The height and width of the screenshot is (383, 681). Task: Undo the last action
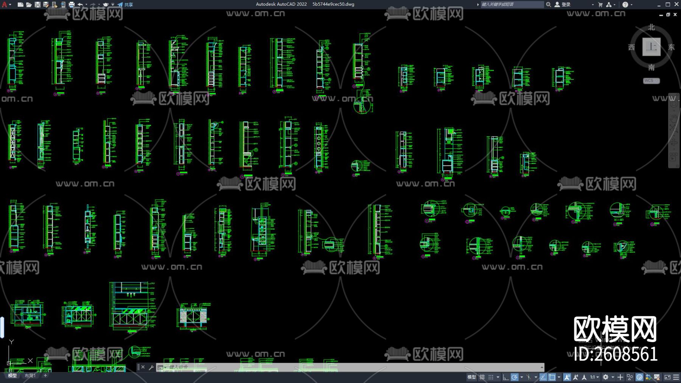(x=80, y=5)
